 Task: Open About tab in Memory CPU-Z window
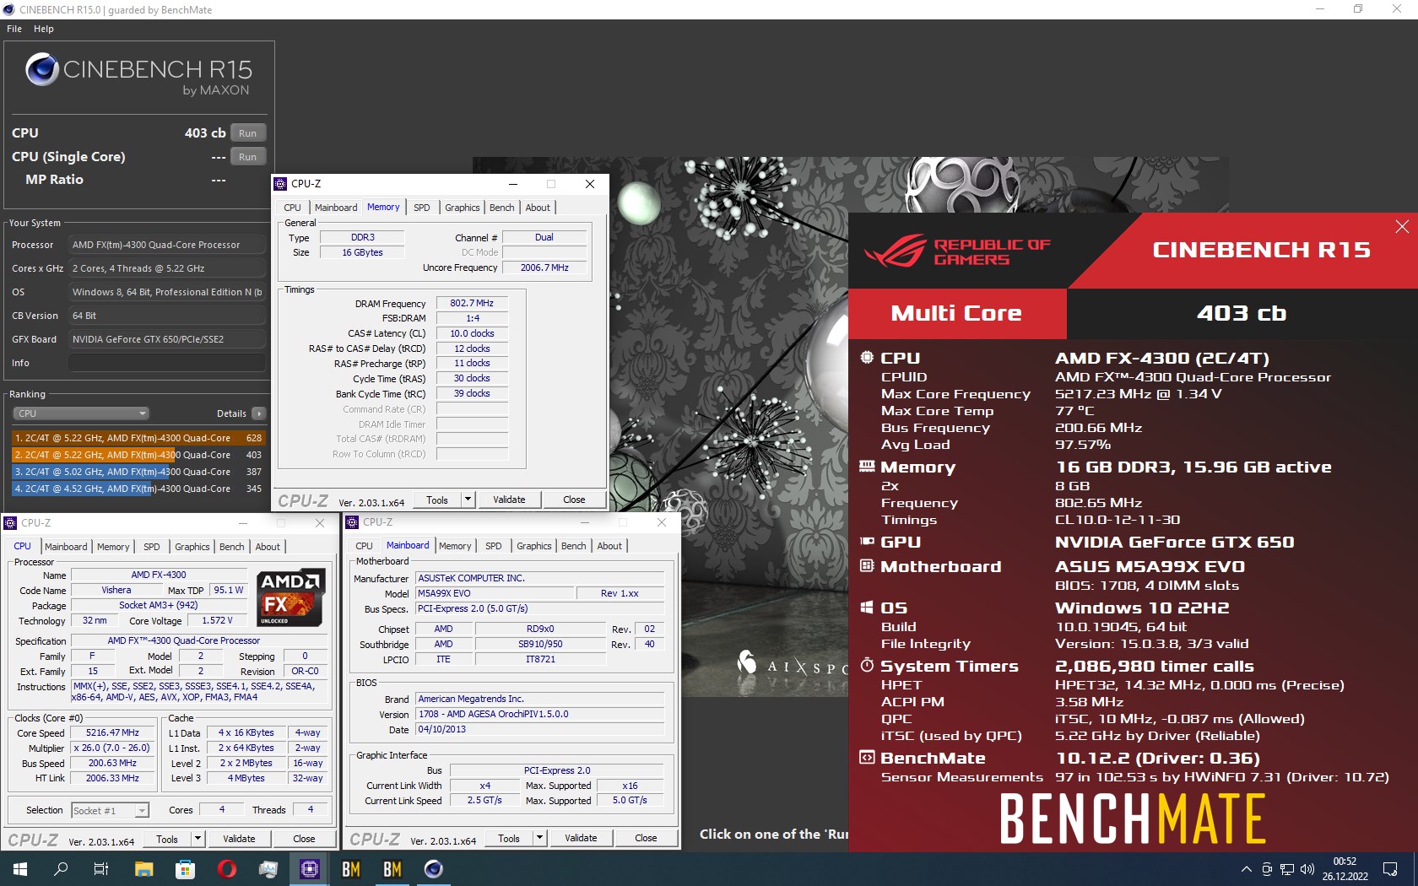tap(538, 208)
